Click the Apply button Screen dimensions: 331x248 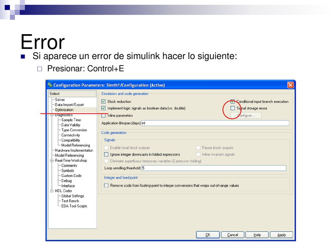coord(282,235)
